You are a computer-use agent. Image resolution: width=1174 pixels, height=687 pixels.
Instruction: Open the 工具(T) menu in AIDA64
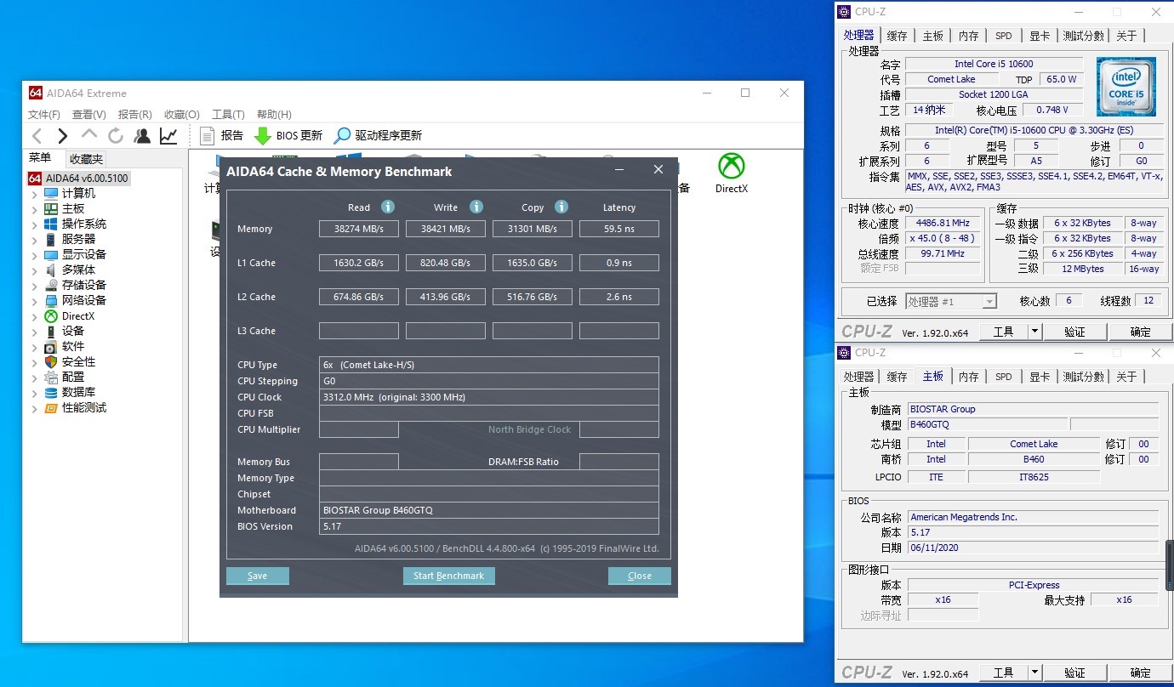coord(228,114)
